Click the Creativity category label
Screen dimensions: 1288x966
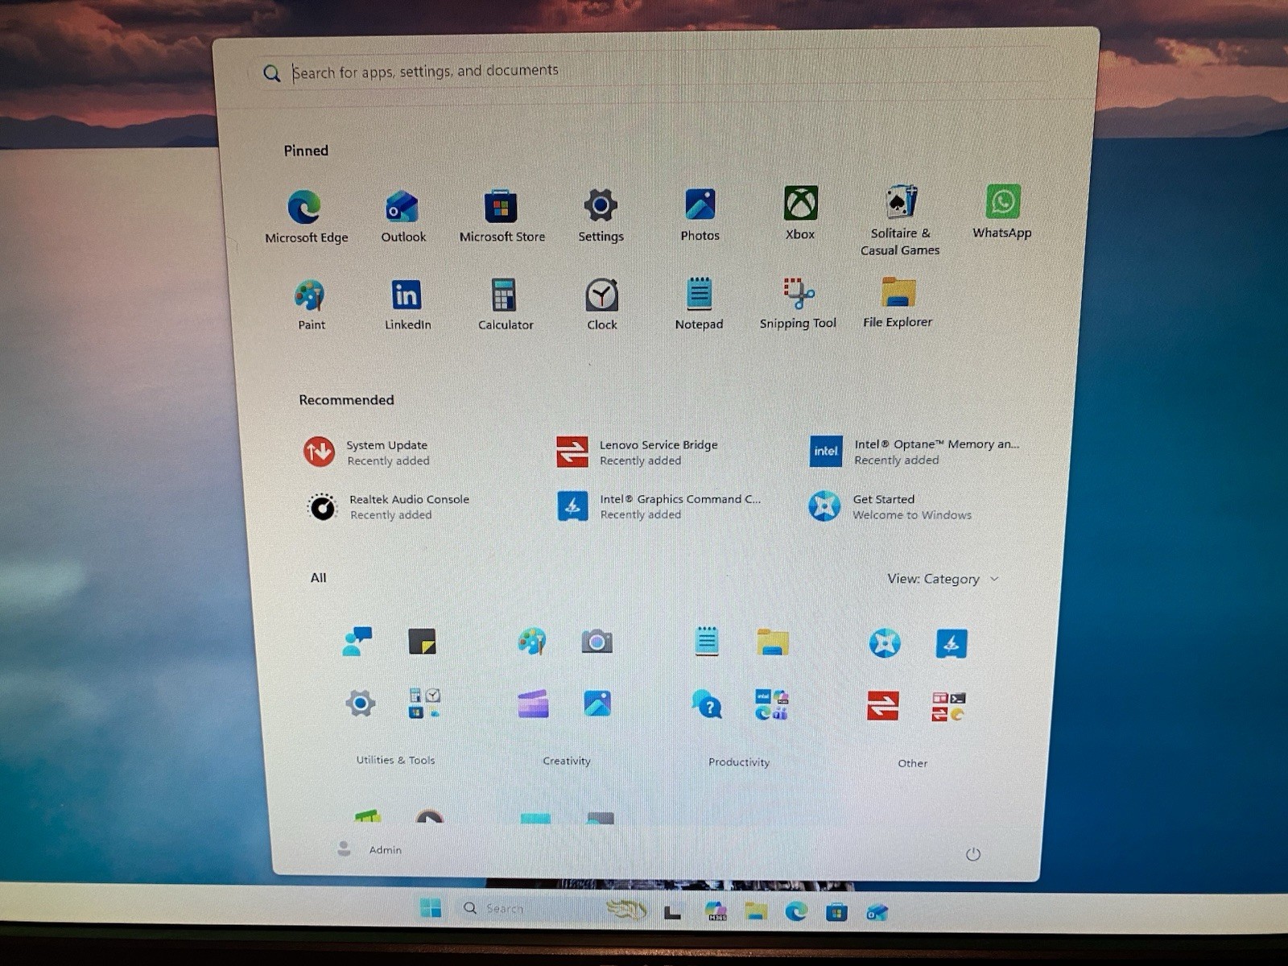tap(566, 761)
